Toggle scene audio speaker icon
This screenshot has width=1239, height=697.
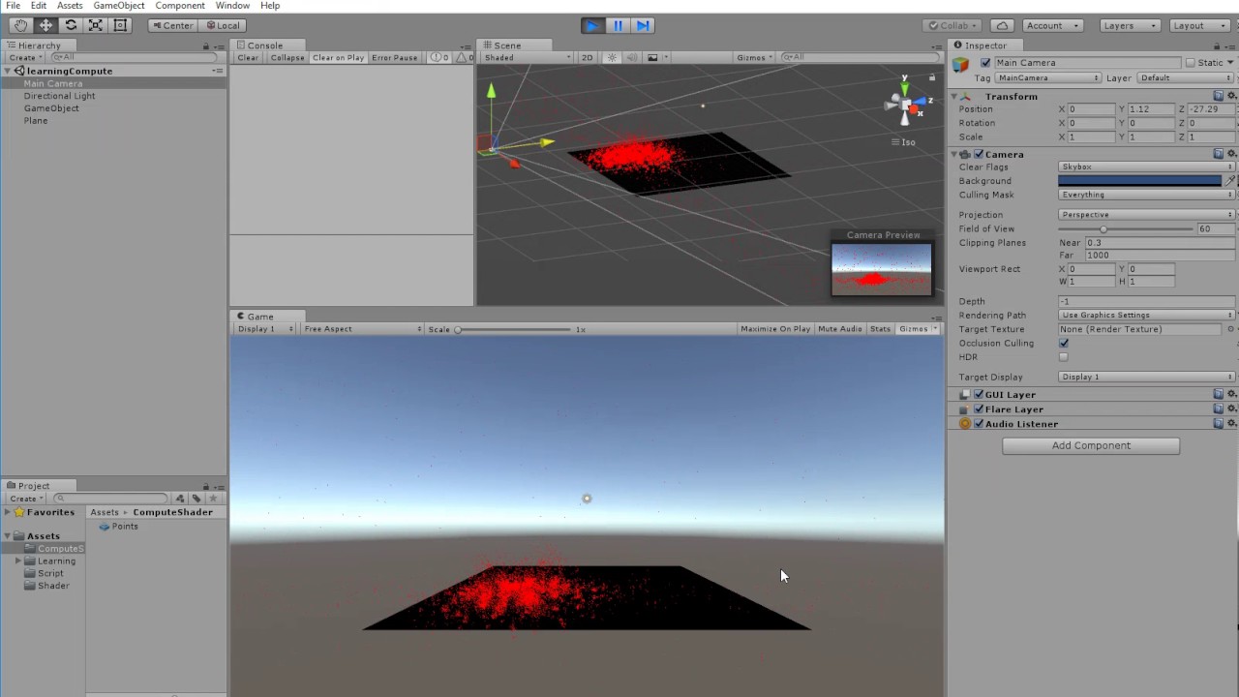[x=632, y=57]
